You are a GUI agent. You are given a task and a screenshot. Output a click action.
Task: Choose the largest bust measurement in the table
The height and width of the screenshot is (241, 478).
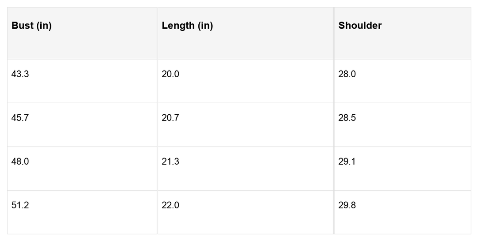click(x=20, y=205)
